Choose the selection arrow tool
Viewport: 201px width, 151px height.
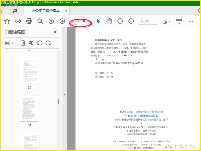pos(98,21)
